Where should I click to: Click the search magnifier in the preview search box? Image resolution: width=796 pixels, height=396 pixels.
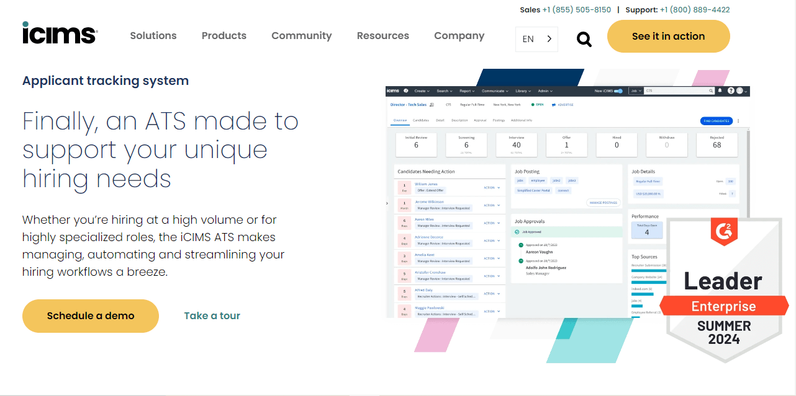(x=711, y=90)
